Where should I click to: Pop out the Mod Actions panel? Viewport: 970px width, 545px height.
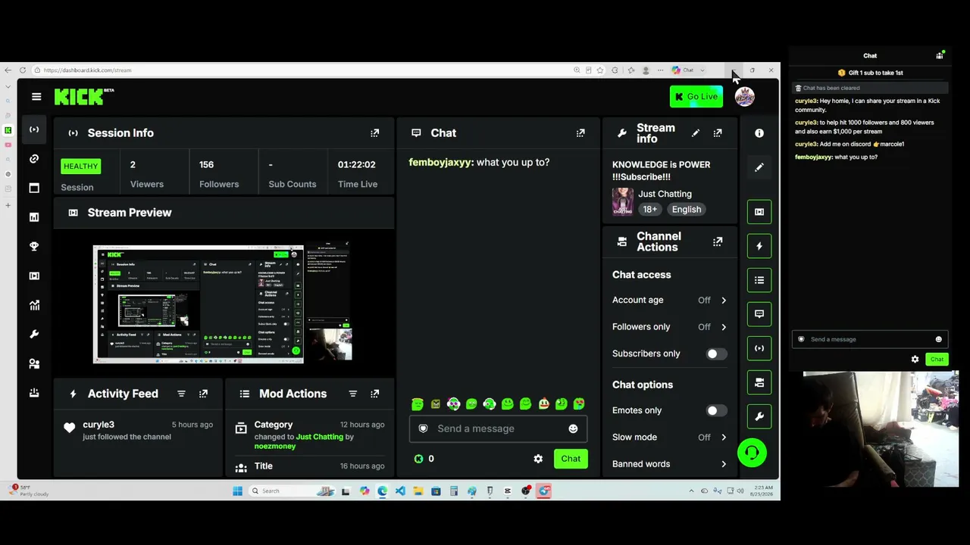[x=374, y=394]
